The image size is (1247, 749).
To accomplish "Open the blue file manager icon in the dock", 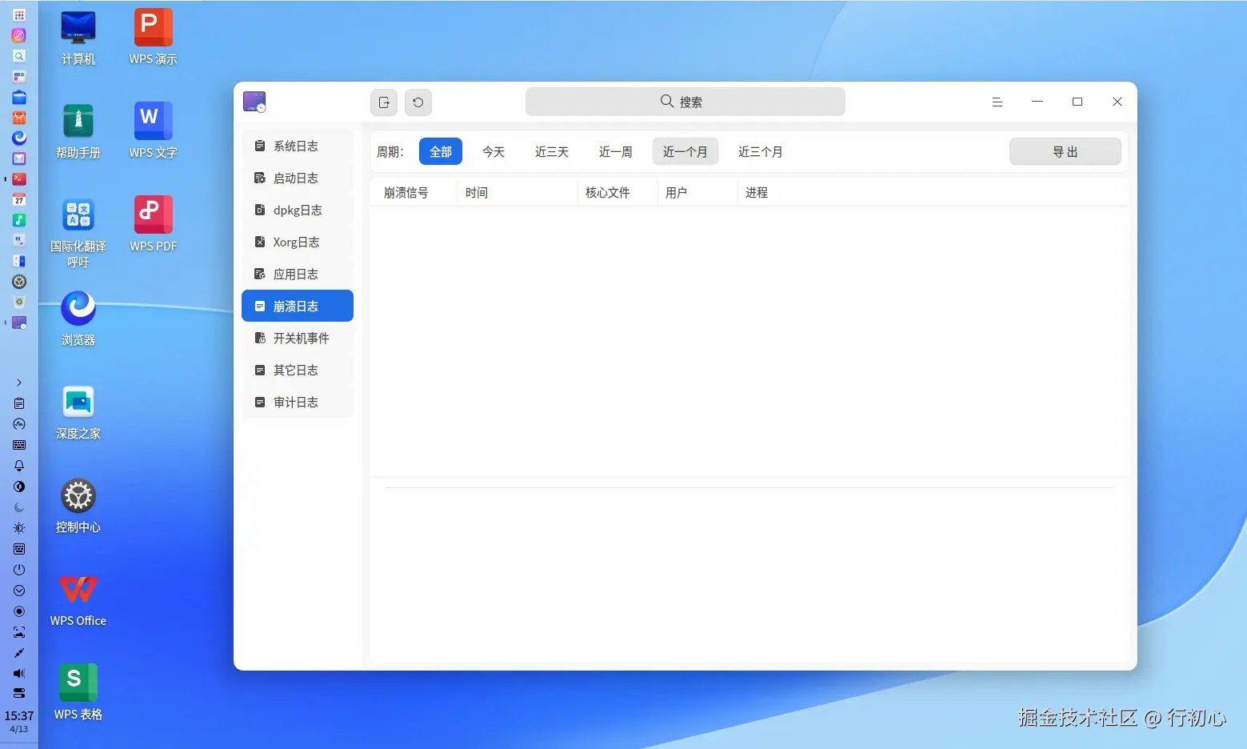I will (19, 98).
